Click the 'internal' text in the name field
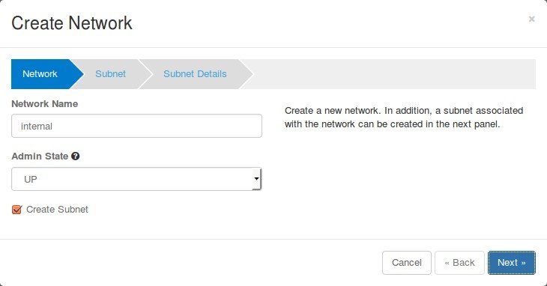Viewport: 547px width, 286px height. tap(37, 126)
